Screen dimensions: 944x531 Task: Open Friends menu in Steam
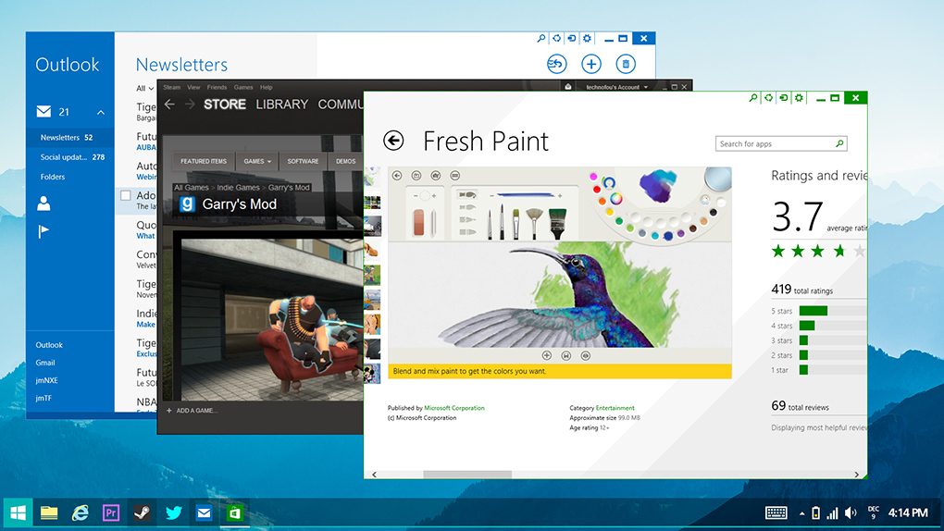tap(217, 87)
